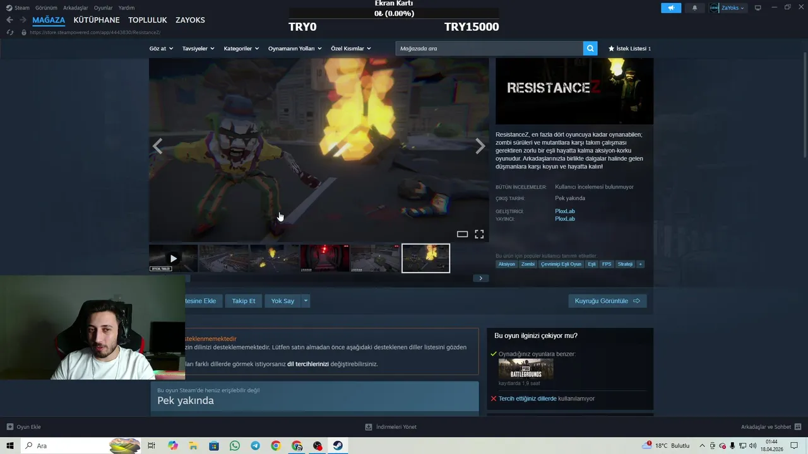Open the Görünüm menu
The height and width of the screenshot is (454, 808).
tap(46, 8)
